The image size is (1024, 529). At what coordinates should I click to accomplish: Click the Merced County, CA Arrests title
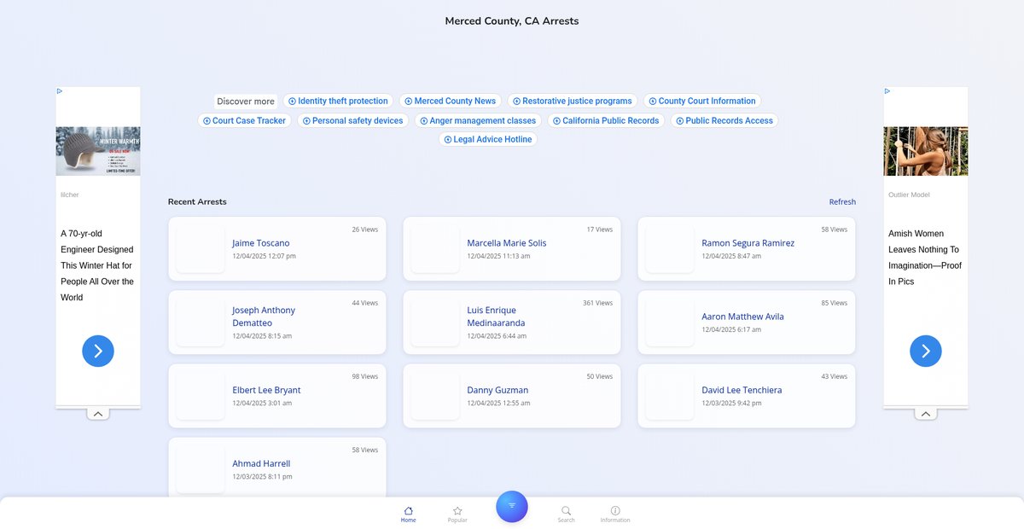pyautogui.click(x=512, y=20)
